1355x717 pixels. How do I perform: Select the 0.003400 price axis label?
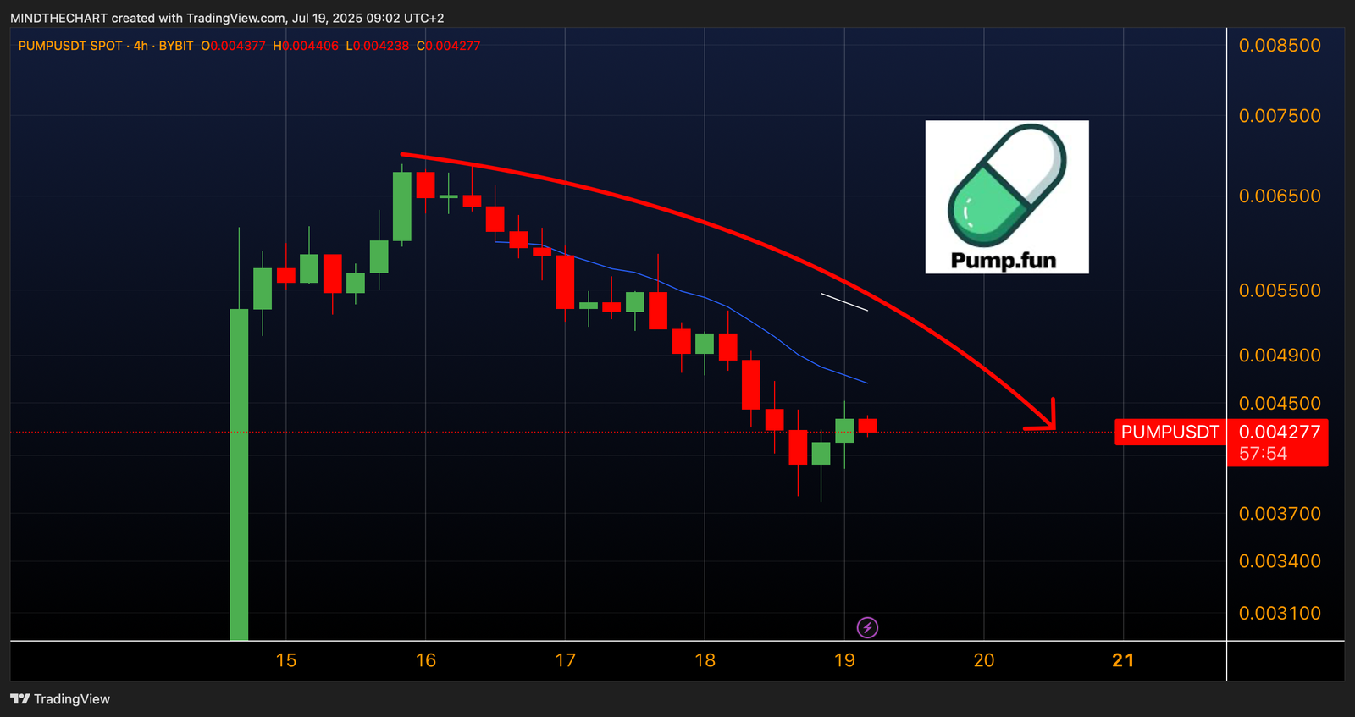click(1280, 561)
